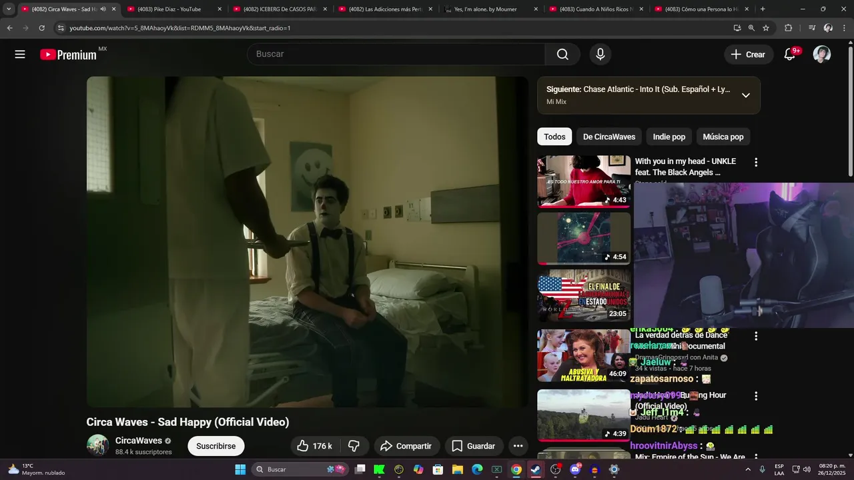
Task: Switch to Las Adicciones más tab
Action: pos(385,9)
